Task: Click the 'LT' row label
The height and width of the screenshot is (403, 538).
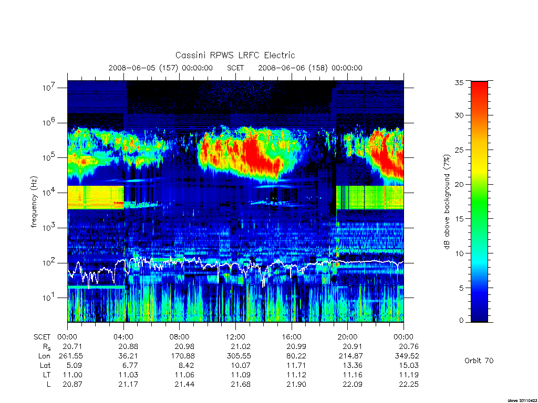Action: 47,375
